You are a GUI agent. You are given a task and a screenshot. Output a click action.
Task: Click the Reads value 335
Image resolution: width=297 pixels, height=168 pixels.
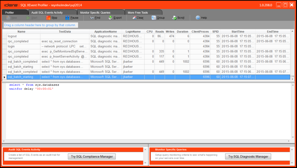point(162,52)
